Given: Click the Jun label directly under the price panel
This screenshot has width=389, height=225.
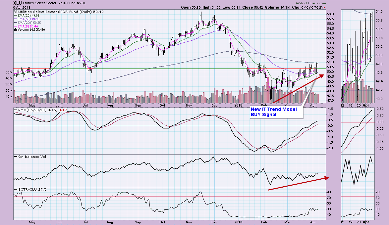Looking at the screenshot, I should (59, 106).
